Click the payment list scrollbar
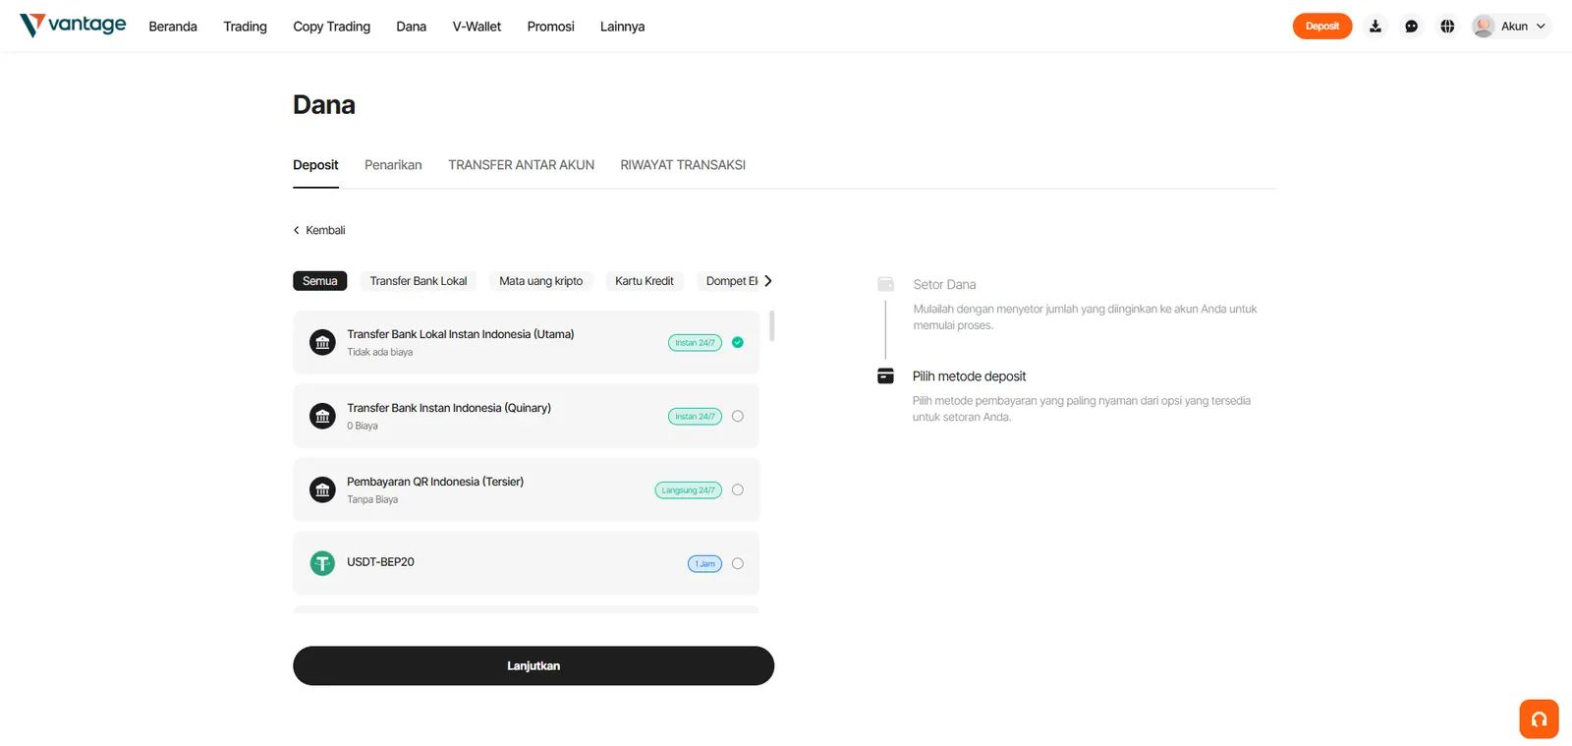The height and width of the screenshot is (746, 1572). (772, 325)
